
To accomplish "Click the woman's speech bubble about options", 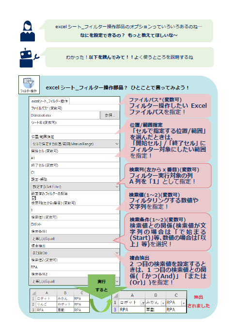I will click(128, 31).
